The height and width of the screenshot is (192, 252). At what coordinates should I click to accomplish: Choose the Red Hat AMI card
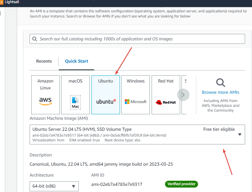(166, 95)
